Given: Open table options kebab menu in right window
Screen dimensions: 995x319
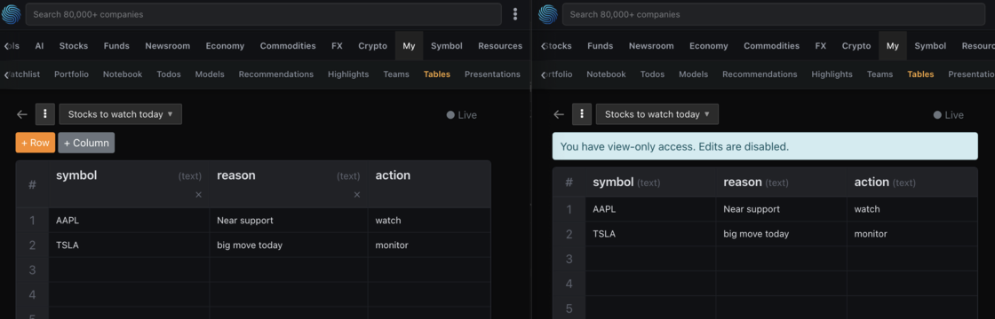Looking at the screenshot, I should [x=582, y=114].
